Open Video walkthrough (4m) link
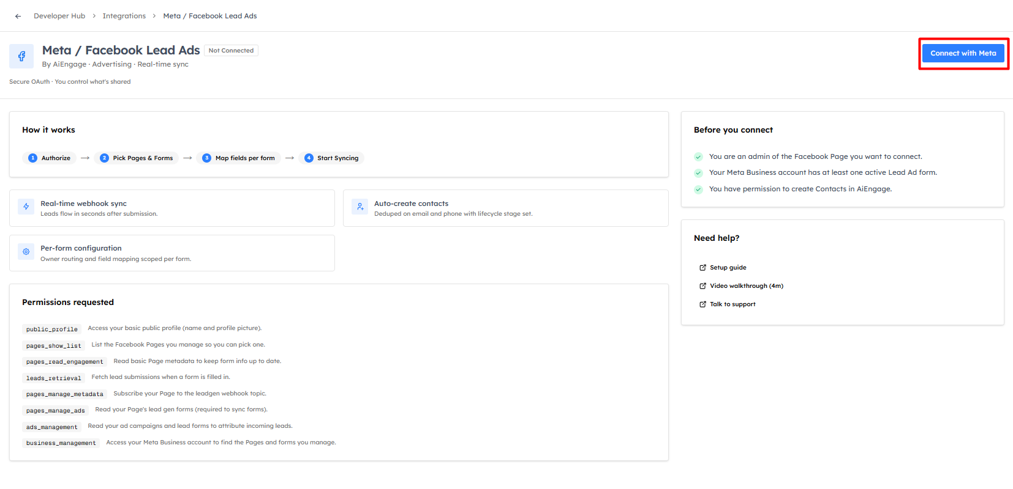This screenshot has width=1013, height=489. (747, 286)
